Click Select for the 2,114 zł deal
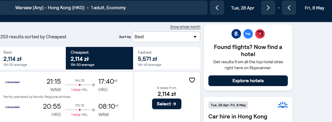 pyautogui.click(x=167, y=104)
